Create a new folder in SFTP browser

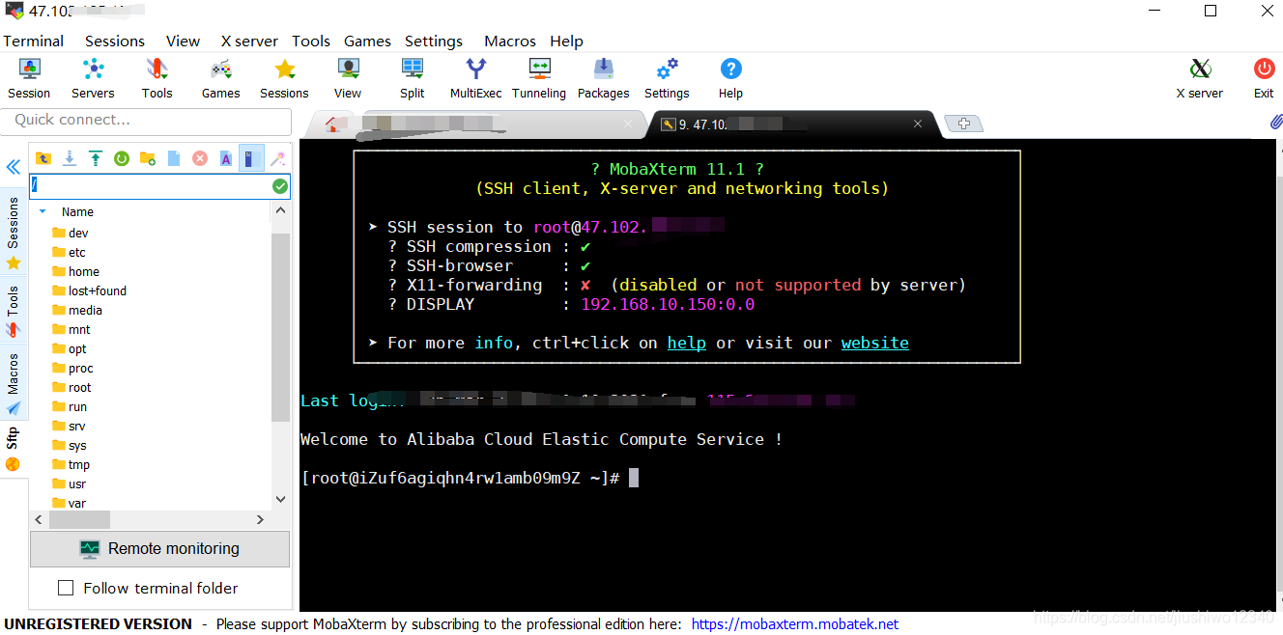(x=148, y=158)
